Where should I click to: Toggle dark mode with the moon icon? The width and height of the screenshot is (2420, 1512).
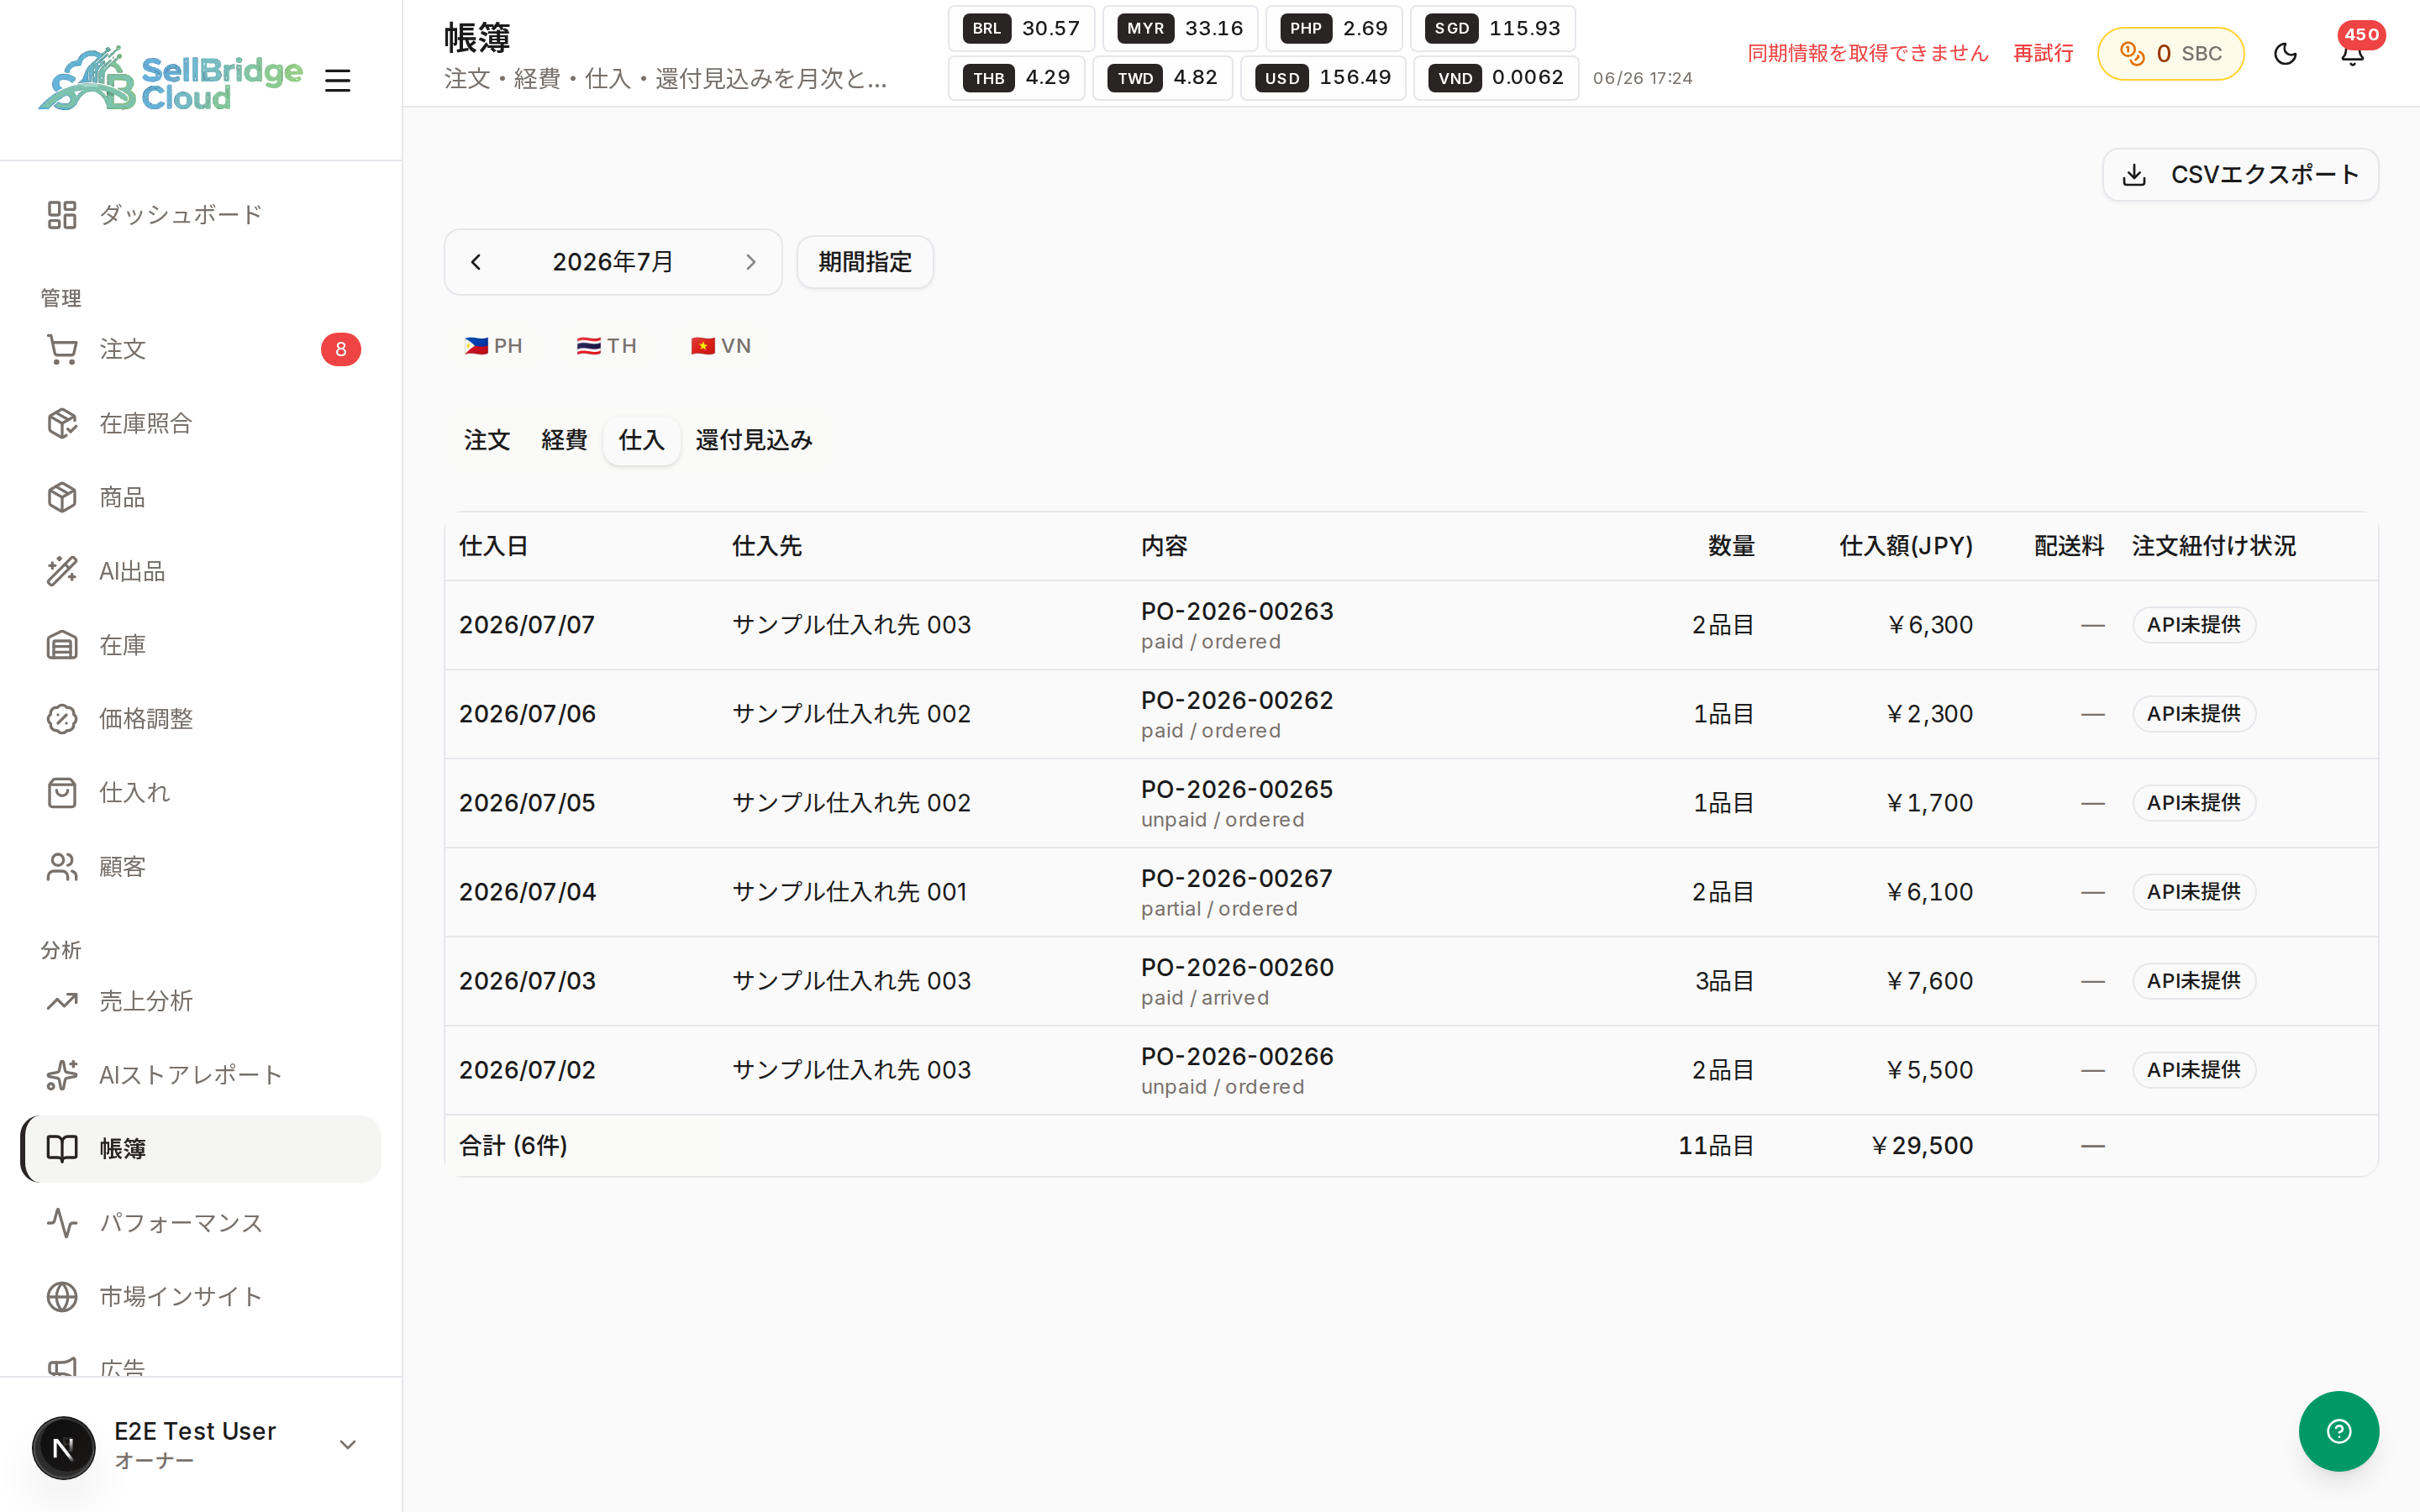click(2285, 54)
